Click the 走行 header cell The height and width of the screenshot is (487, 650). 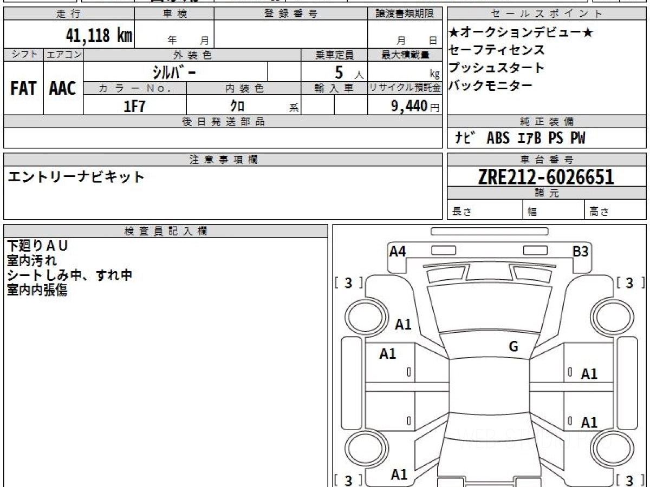click(x=69, y=14)
